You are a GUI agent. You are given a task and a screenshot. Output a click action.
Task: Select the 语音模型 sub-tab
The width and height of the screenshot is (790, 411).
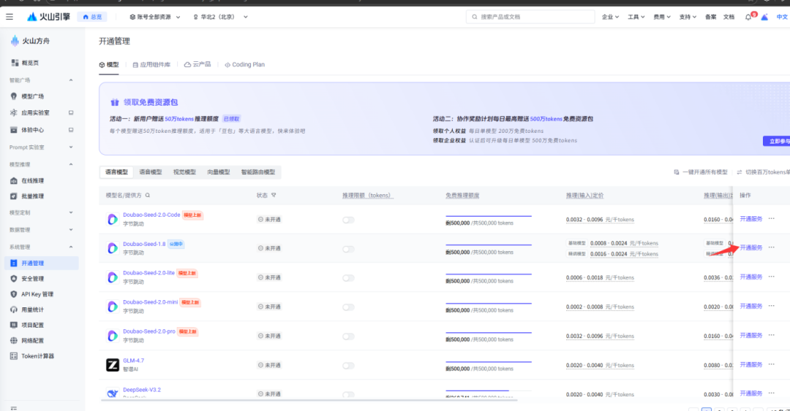tap(151, 172)
